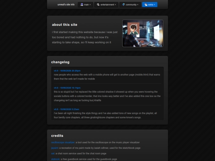
Task: Expand the community dropdown menu
Action: (130, 4)
